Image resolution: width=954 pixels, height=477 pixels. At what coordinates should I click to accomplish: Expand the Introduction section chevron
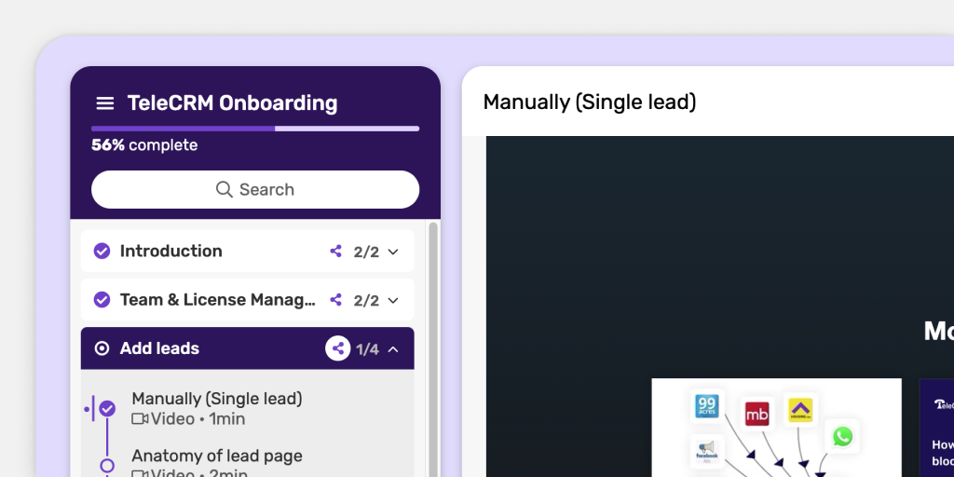pos(393,252)
